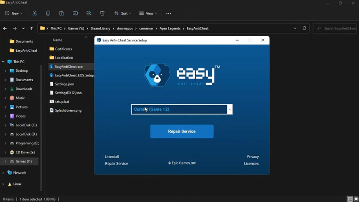Click the big Repair Service button
Viewport: 359px width, 202px height.
[x=182, y=131]
